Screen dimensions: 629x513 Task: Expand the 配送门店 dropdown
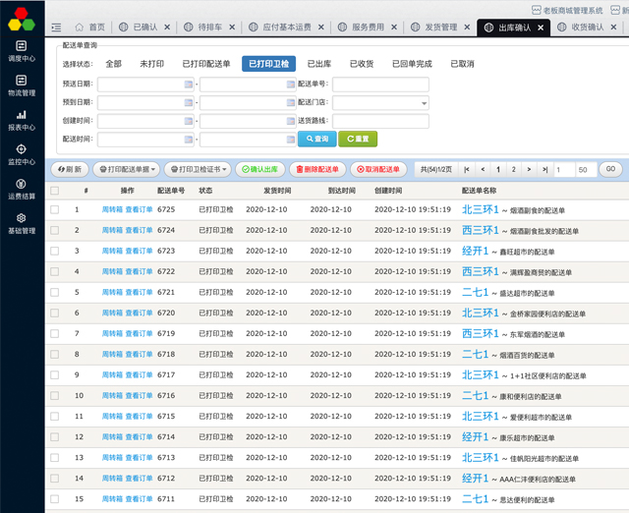[423, 103]
